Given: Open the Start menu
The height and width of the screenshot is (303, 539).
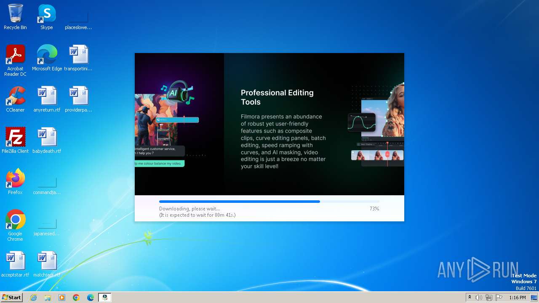Looking at the screenshot, I should tap(11, 297).
